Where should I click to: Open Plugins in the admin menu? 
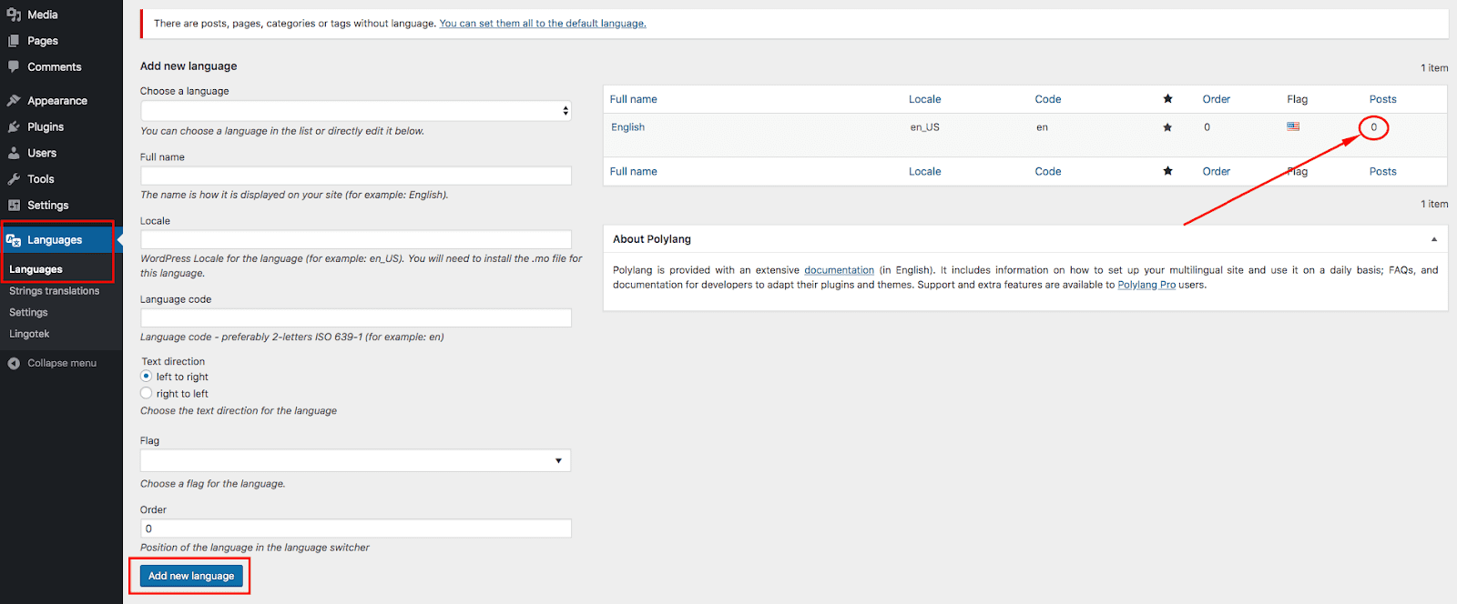click(x=46, y=127)
